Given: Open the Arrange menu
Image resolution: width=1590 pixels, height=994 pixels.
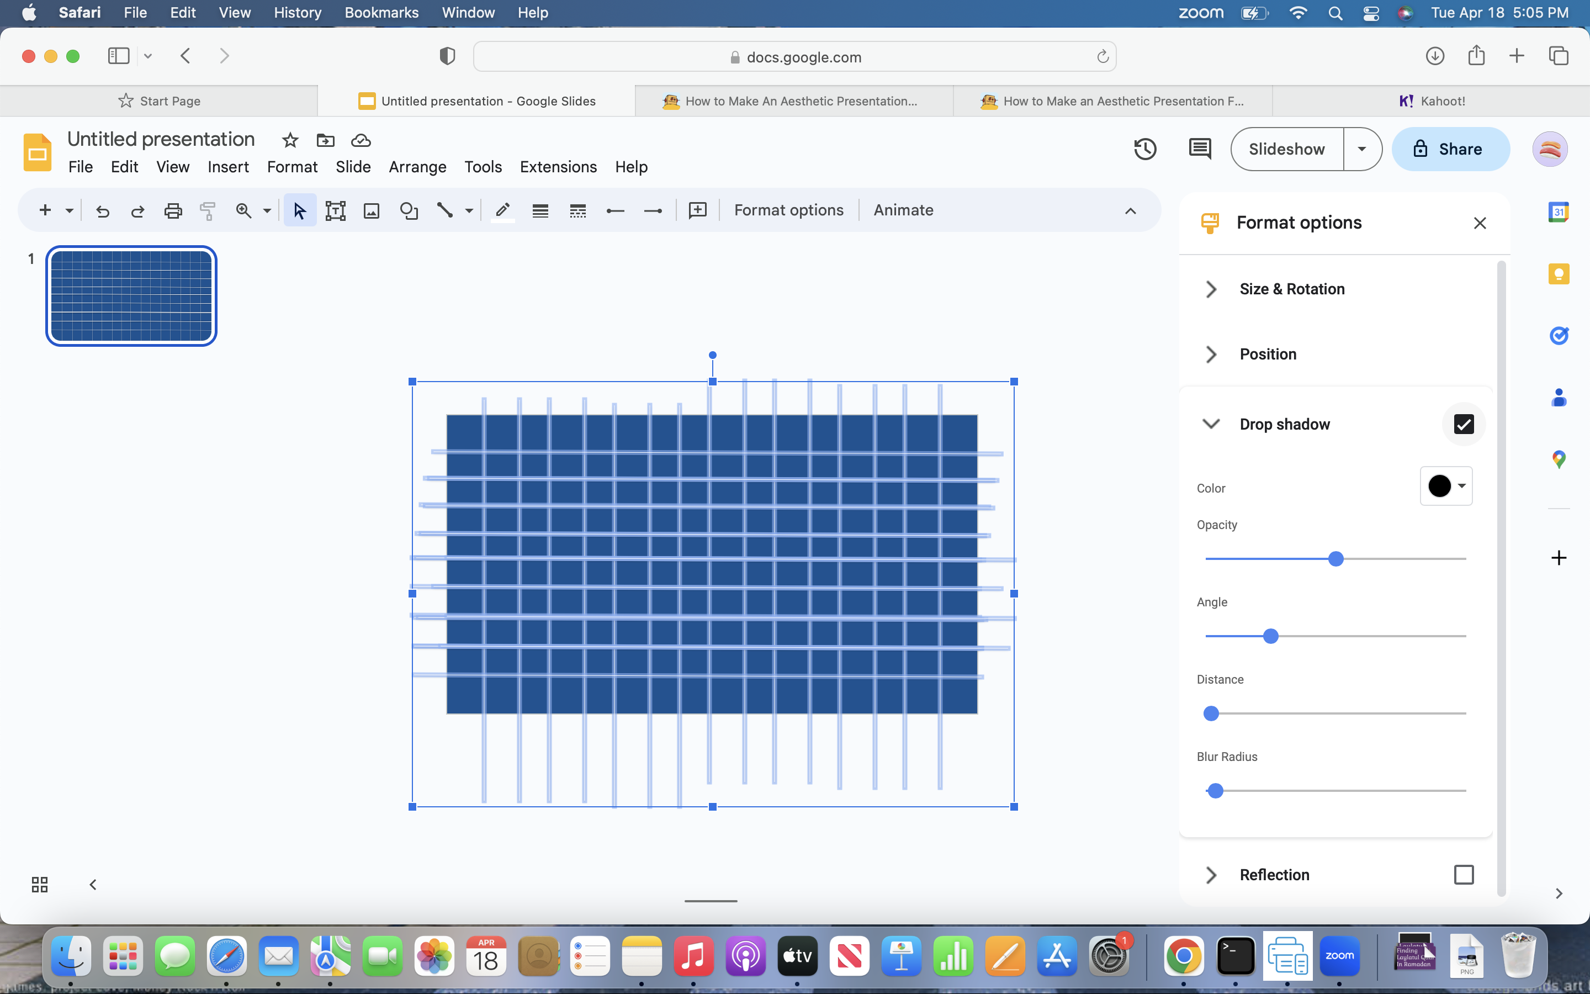Looking at the screenshot, I should pyautogui.click(x=418, y=166).
